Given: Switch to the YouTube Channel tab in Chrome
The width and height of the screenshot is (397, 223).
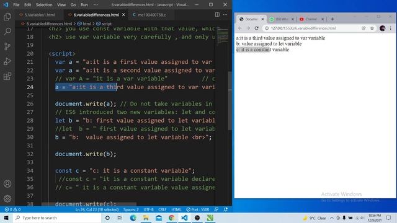Looking at the screenshot, I should point(311,19).
